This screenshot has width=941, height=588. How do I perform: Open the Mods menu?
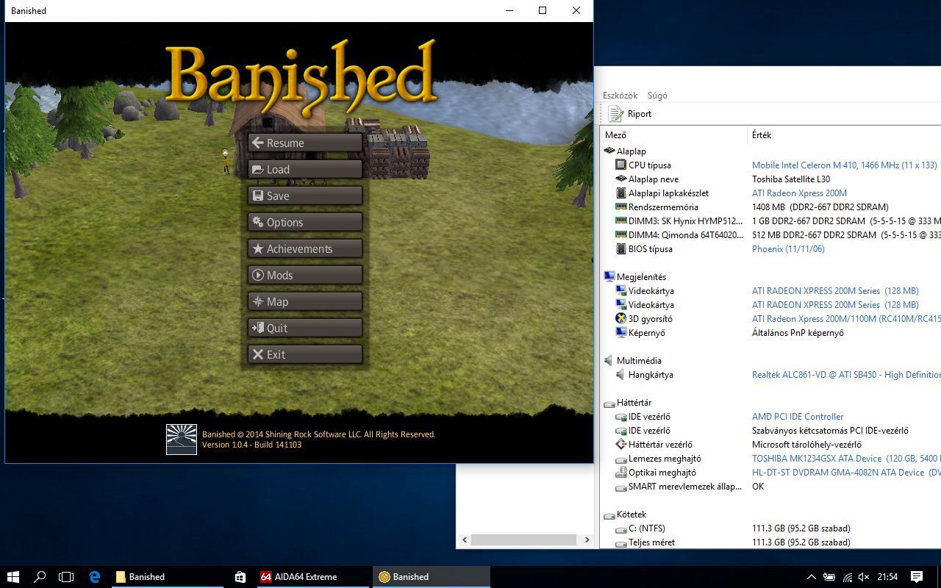click(x=305, y=275)
